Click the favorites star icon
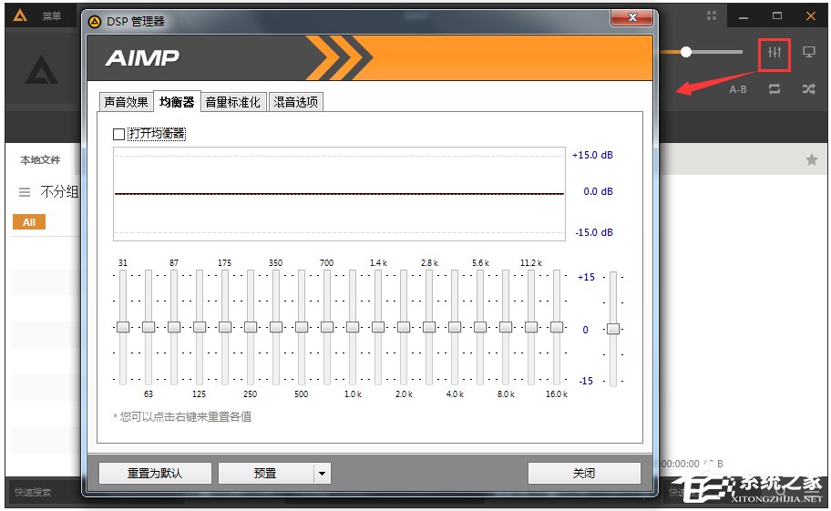831x511 pixels. [811, 160]
